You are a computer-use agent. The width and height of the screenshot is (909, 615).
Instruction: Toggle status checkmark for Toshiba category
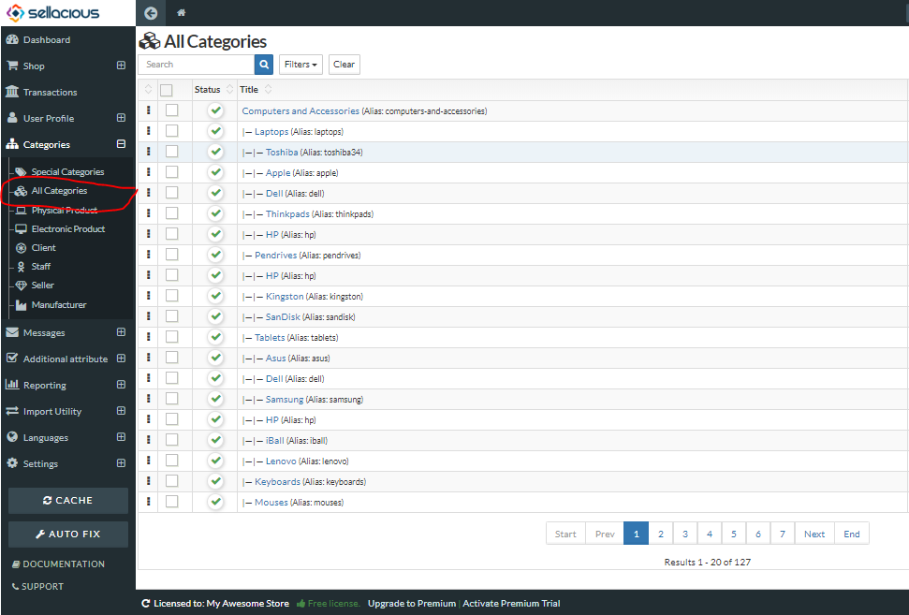(x=215, y=152)
